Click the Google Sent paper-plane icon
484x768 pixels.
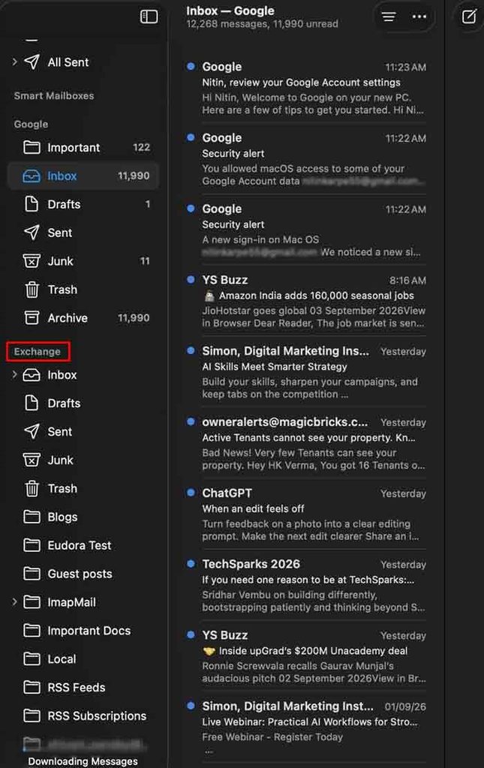coord(32,232)
